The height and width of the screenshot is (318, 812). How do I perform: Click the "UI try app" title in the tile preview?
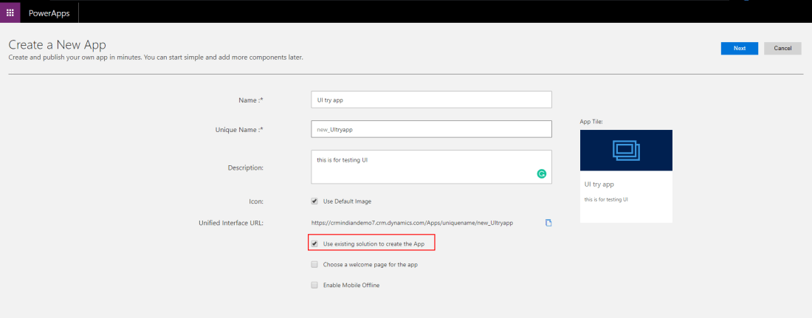[x=599, y=184]
